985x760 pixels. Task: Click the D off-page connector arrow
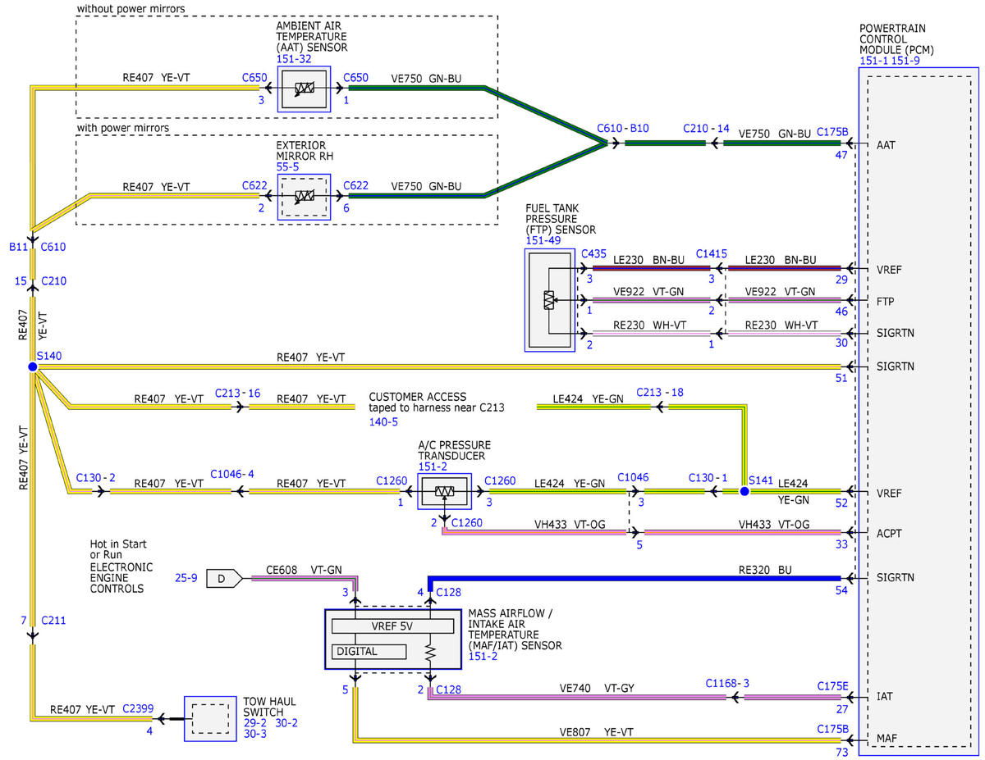pyautogui.click(x=223, y=579)
